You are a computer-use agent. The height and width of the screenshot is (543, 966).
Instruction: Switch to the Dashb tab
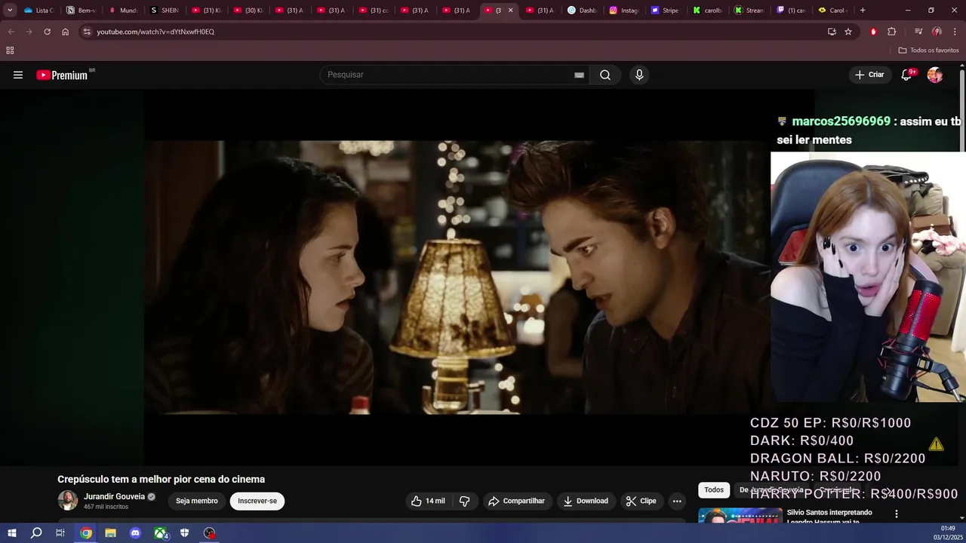click(x=582, y=11)
